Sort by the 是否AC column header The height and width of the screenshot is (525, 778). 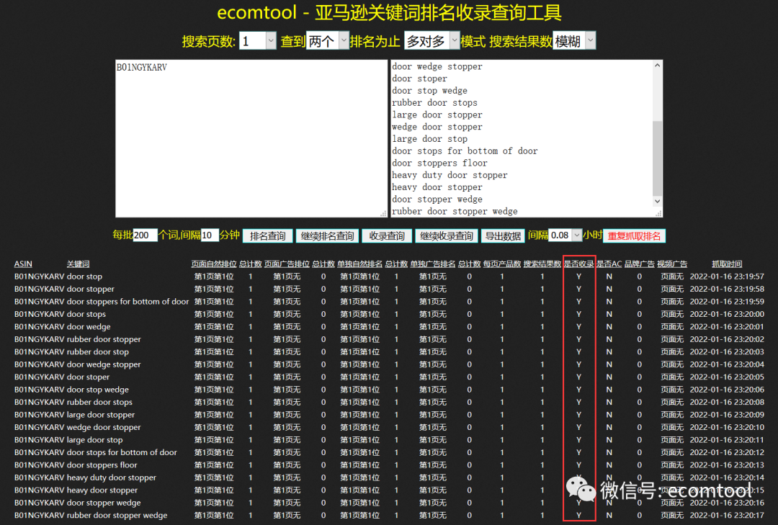(609, 264)
